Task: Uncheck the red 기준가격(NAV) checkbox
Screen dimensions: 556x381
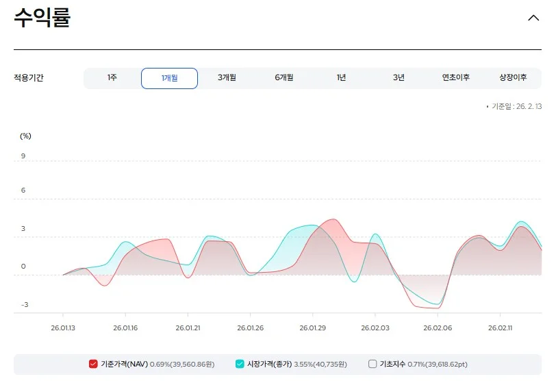Action: tap(94, 364)
